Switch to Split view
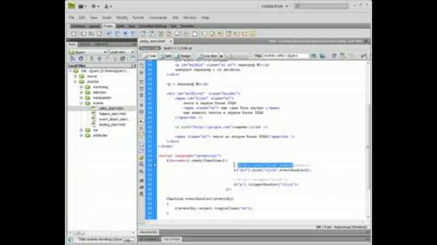 [x=165, y=56]
